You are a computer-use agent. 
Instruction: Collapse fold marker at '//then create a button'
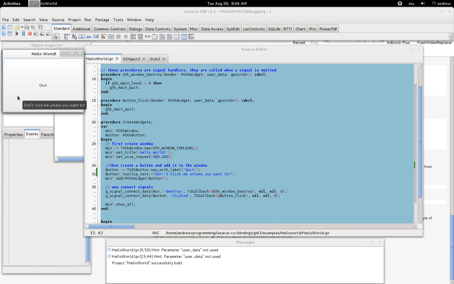click(x=99, y=165)
